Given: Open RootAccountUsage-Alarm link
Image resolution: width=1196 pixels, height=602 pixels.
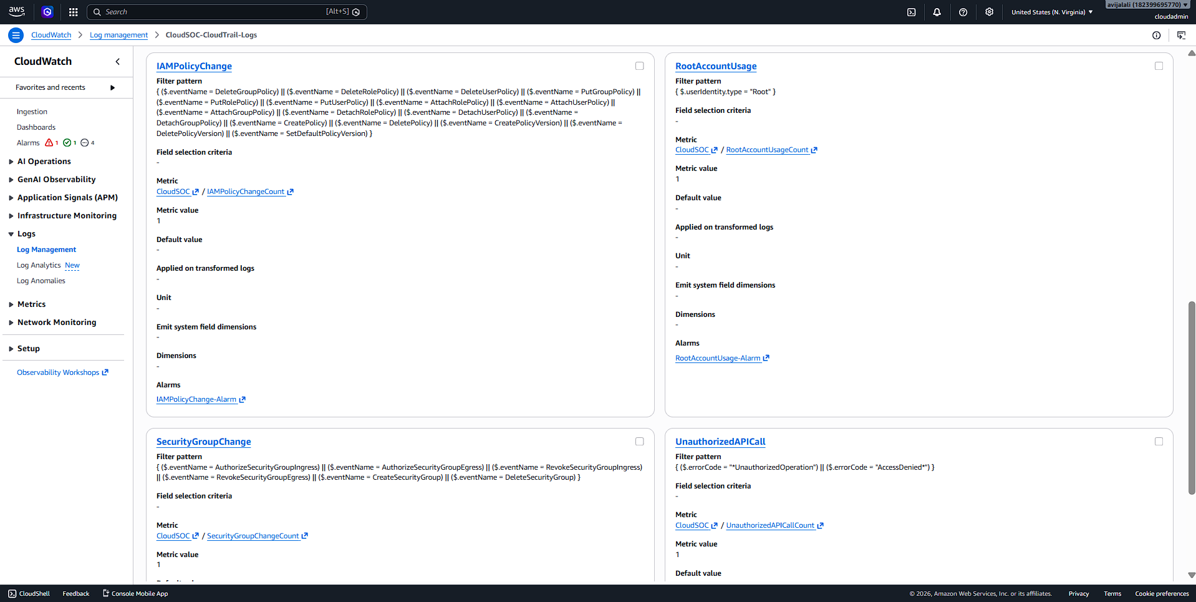Looking at the screenshot, I should [x=722, y=358].
